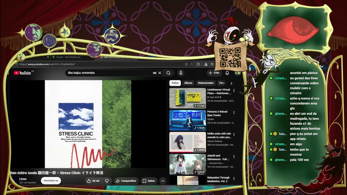This screenshot has height=195, width=347.
Task: Click the browser address bar URL
Action: [47, 64]
